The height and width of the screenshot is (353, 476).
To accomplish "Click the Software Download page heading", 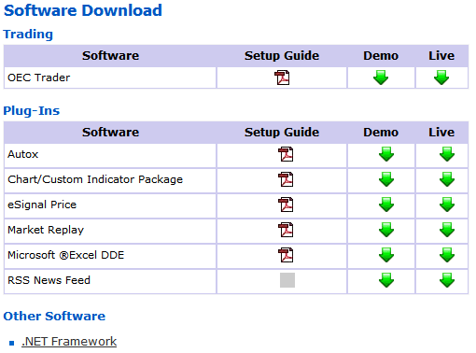I will 83,10.
